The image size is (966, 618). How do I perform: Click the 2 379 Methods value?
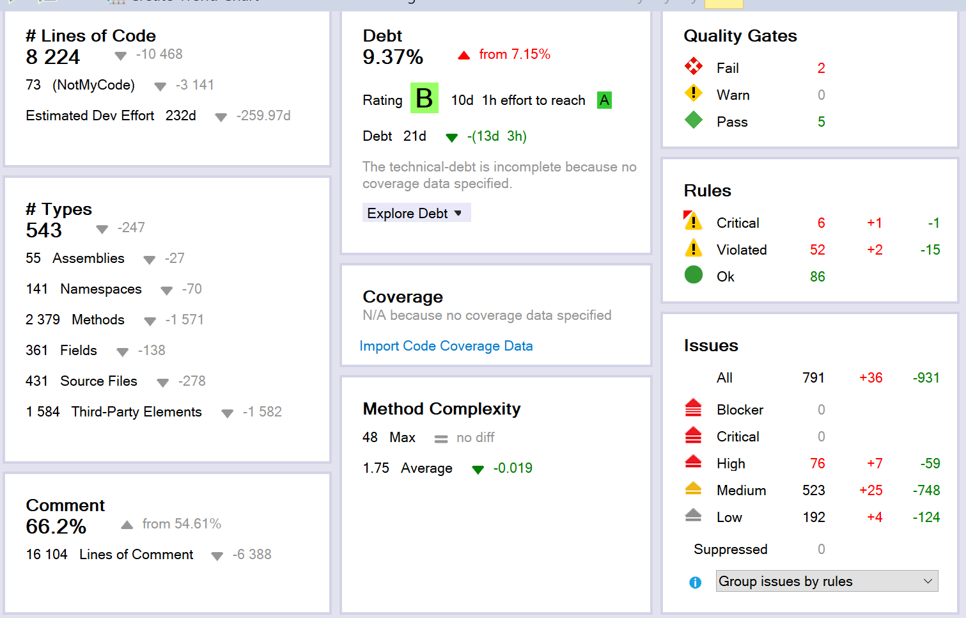tap(43, 320)
